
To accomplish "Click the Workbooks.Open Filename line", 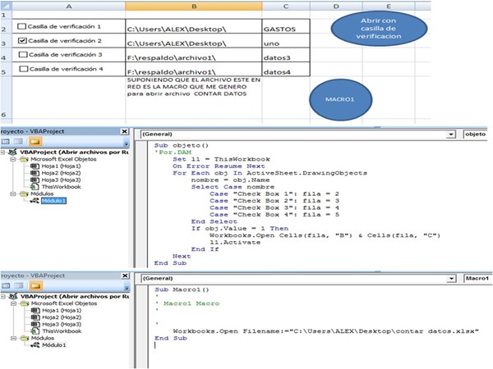I will click(x=325, y=331).
